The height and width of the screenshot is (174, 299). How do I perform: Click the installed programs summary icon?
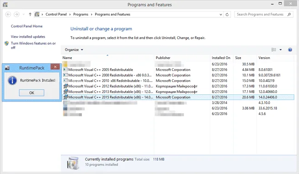[x=73, y=163]
